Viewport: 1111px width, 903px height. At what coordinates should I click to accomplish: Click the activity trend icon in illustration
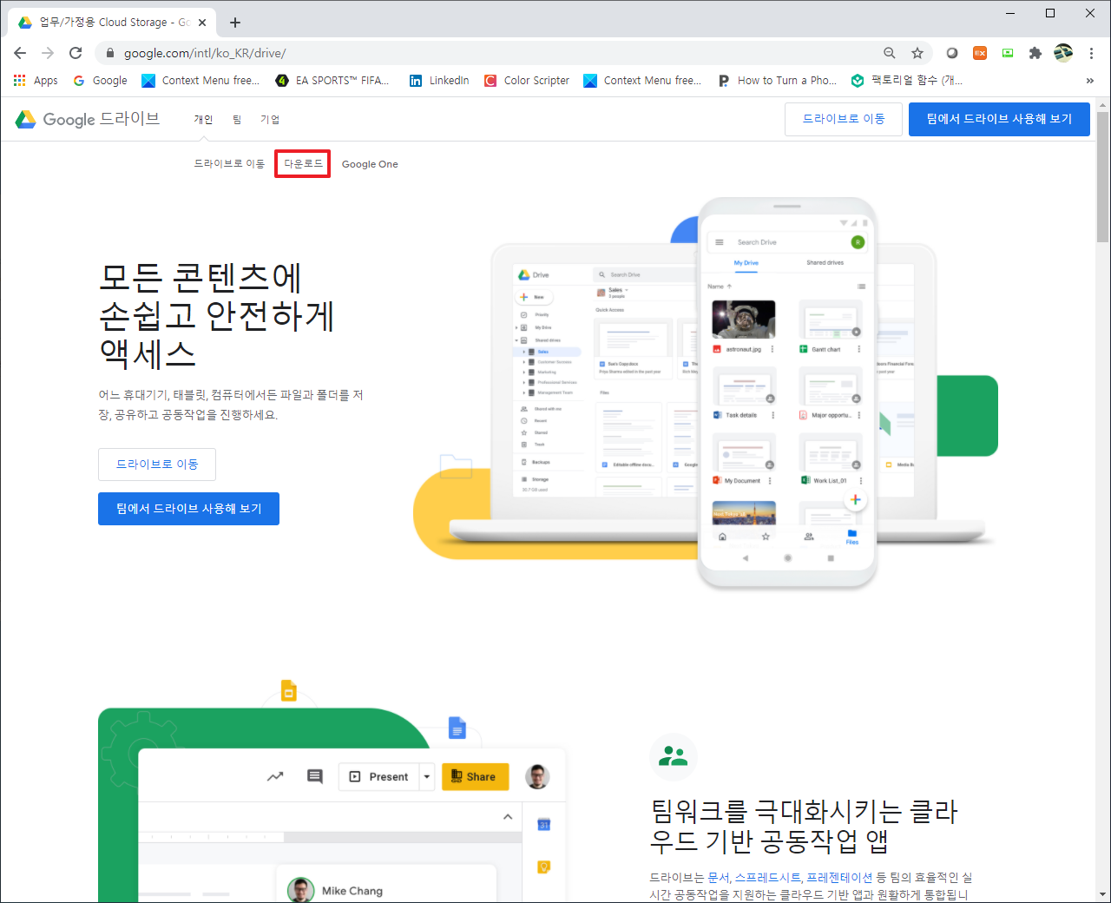(x=275, y=776)
